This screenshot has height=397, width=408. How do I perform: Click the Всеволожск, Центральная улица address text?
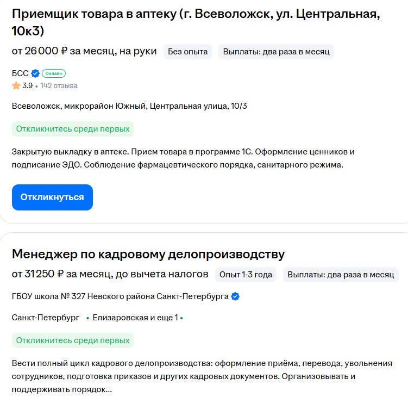tap(129, 106)
